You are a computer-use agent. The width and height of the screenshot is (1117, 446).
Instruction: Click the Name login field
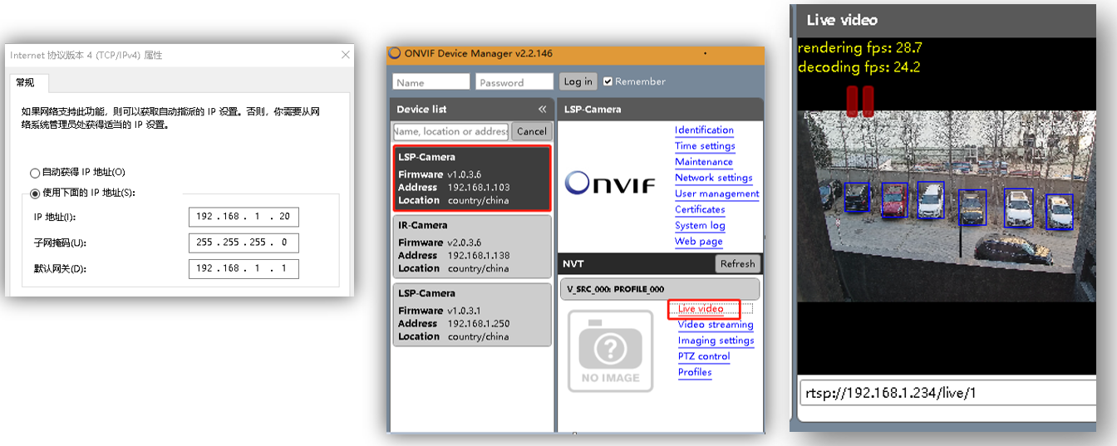coord(431,81)
